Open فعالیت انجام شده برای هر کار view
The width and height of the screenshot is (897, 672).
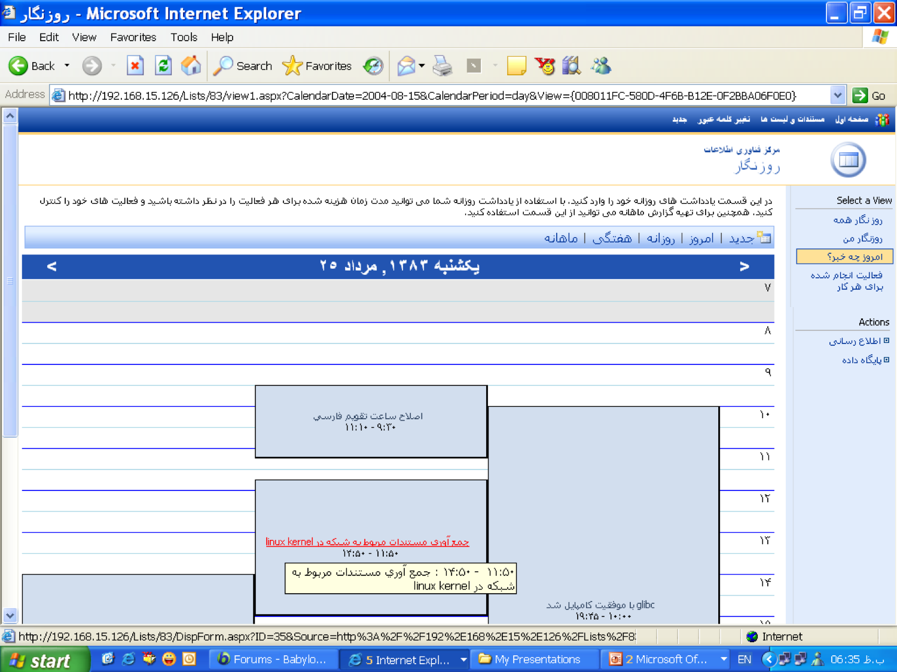pos(846,281)
